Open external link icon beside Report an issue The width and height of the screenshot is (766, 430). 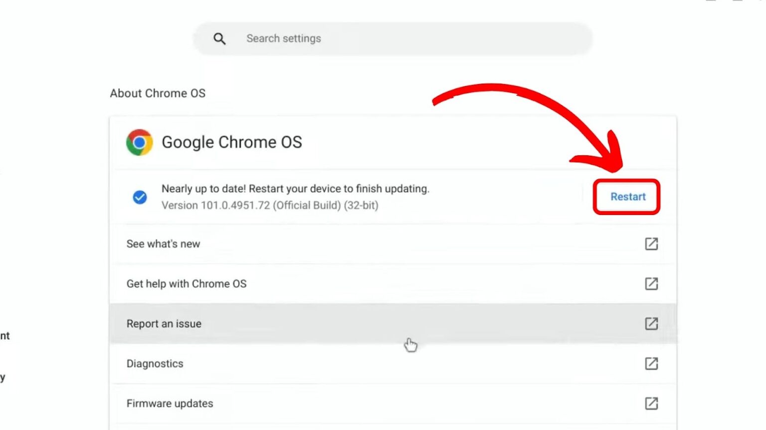(x=651, y=323)
